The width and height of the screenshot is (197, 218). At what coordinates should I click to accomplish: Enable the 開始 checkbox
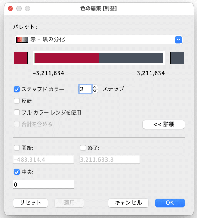click(17, 148)
